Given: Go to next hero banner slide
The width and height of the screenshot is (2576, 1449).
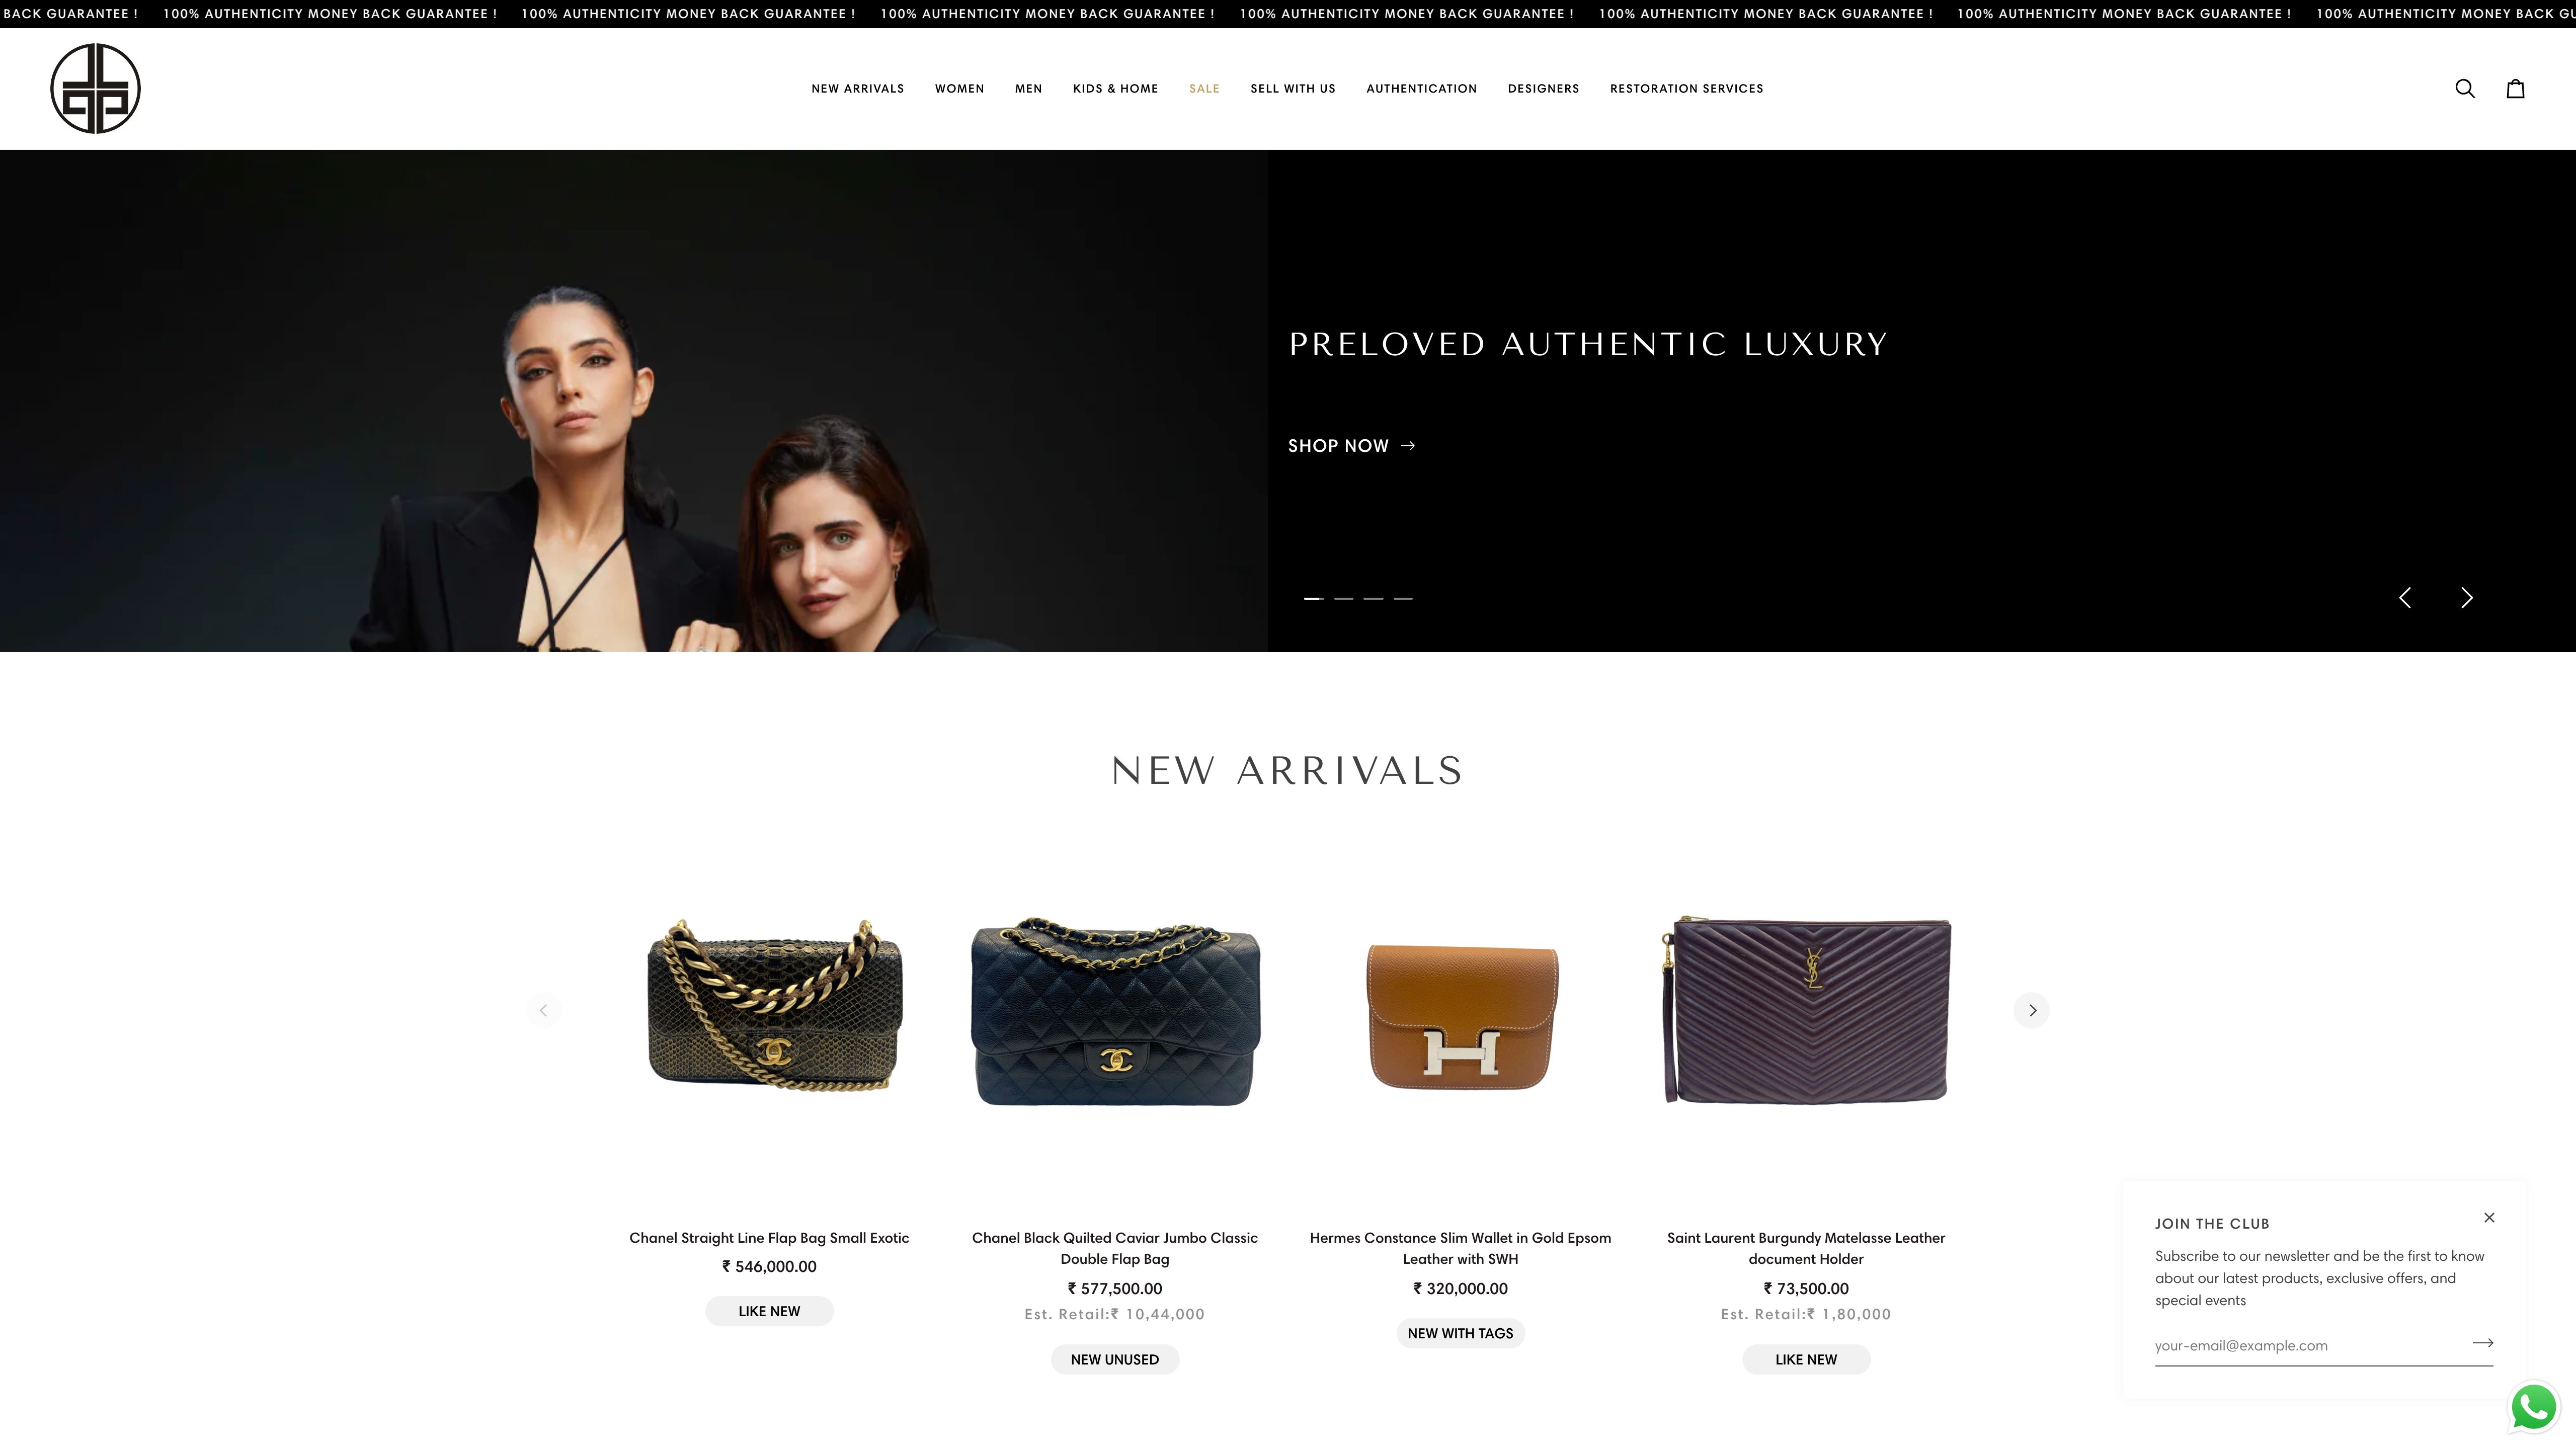Looking at the screenshot, I should [x=2466, y=598].
